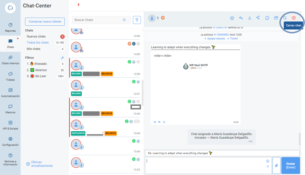
Task: Open the emoji picker in the message box
Action: pos(267,161)
